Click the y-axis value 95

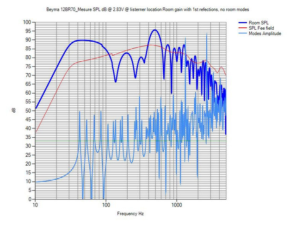click(28, 31)
